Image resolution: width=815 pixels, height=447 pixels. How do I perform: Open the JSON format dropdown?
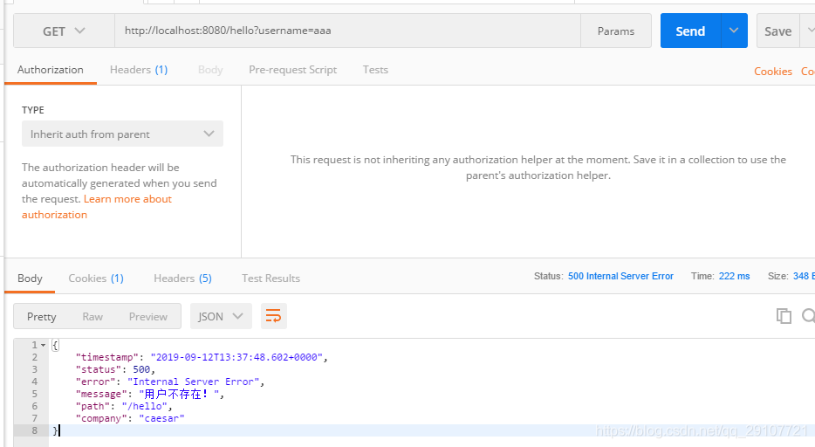[221, 316]
